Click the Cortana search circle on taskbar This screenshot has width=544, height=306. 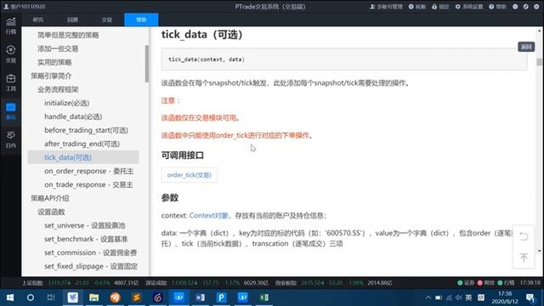pos(31,297)
